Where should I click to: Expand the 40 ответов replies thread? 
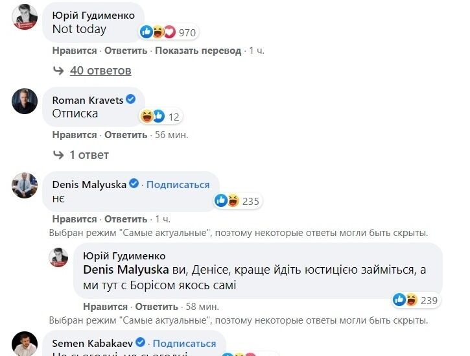pyautogui.click(x=100, y=70)
